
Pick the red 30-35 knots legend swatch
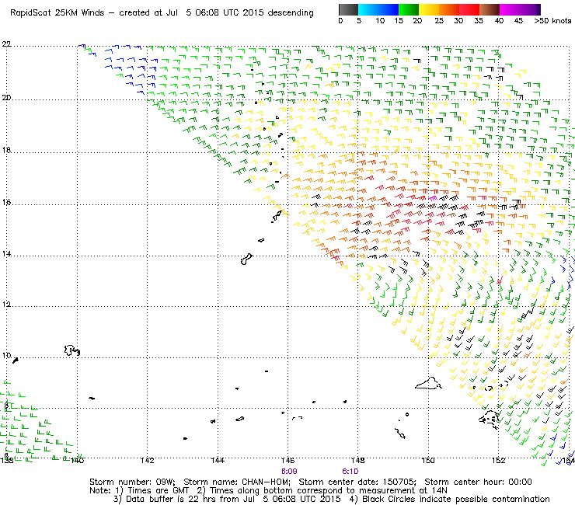(x=469, y=9)
